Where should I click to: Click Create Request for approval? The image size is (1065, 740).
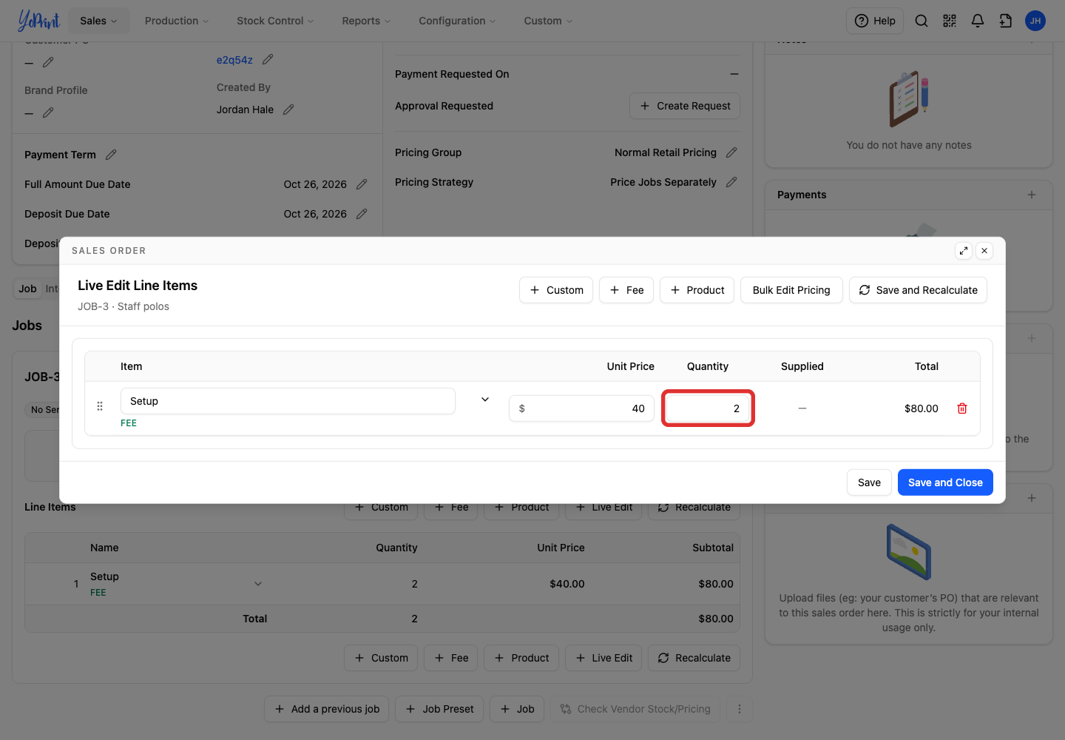685,106
